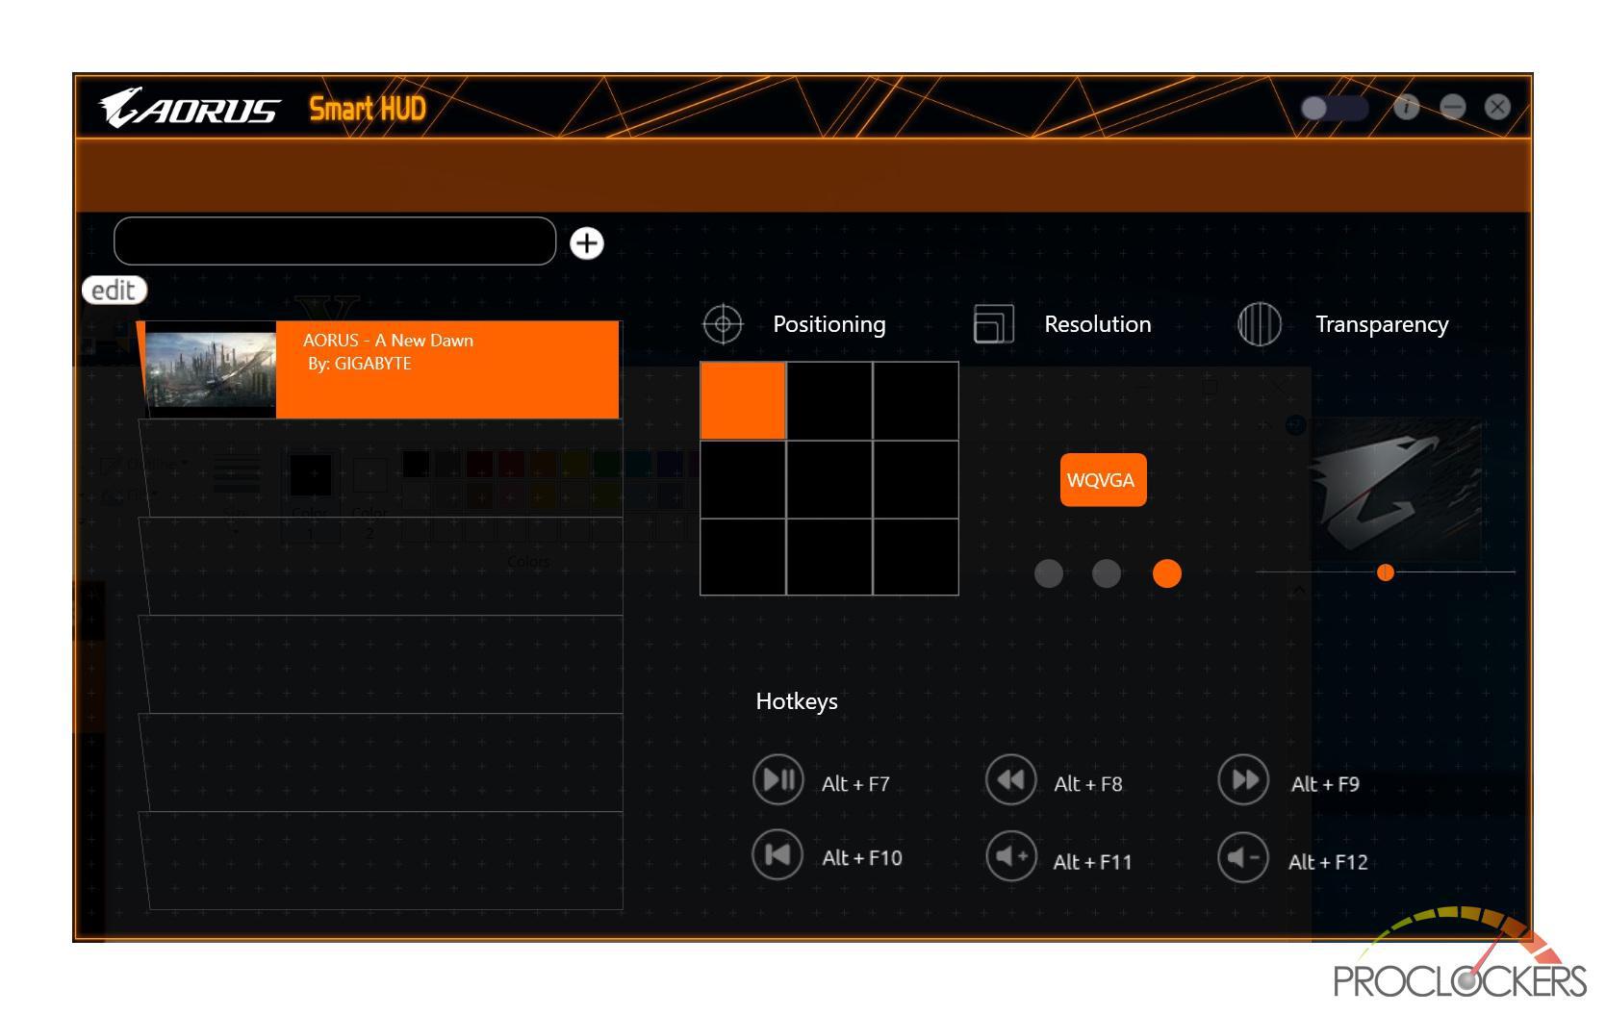1606x1015 pixels.
Task: Select the first resolution radio dot
Action: tap(1049, 573)
